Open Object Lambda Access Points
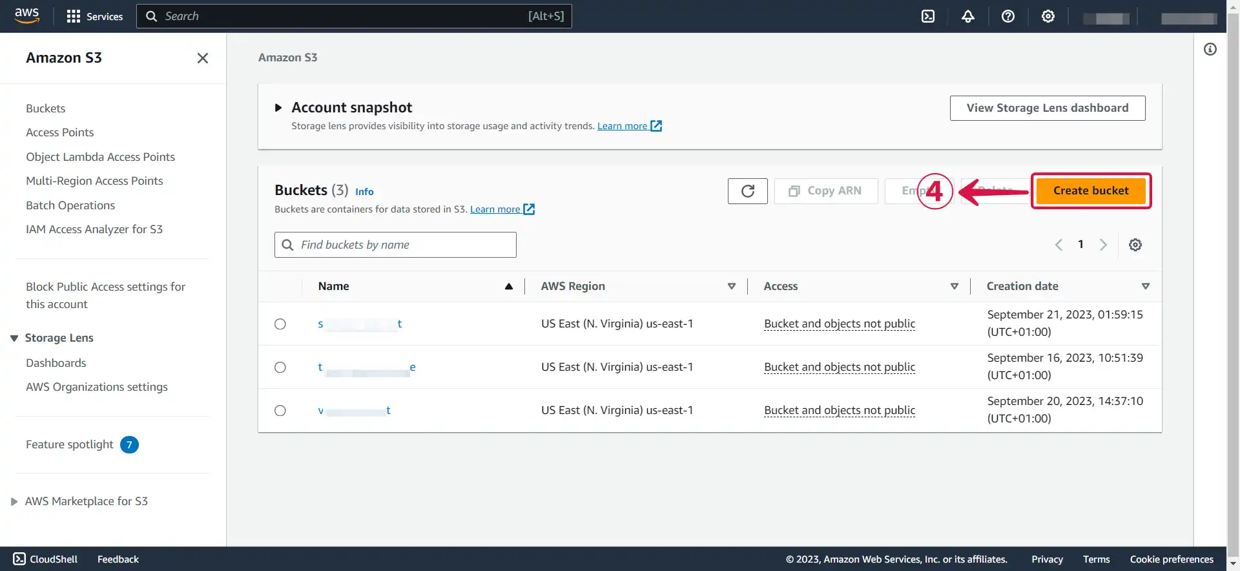This screenshot has height=571, width=1240. click(x=100, y=157)
